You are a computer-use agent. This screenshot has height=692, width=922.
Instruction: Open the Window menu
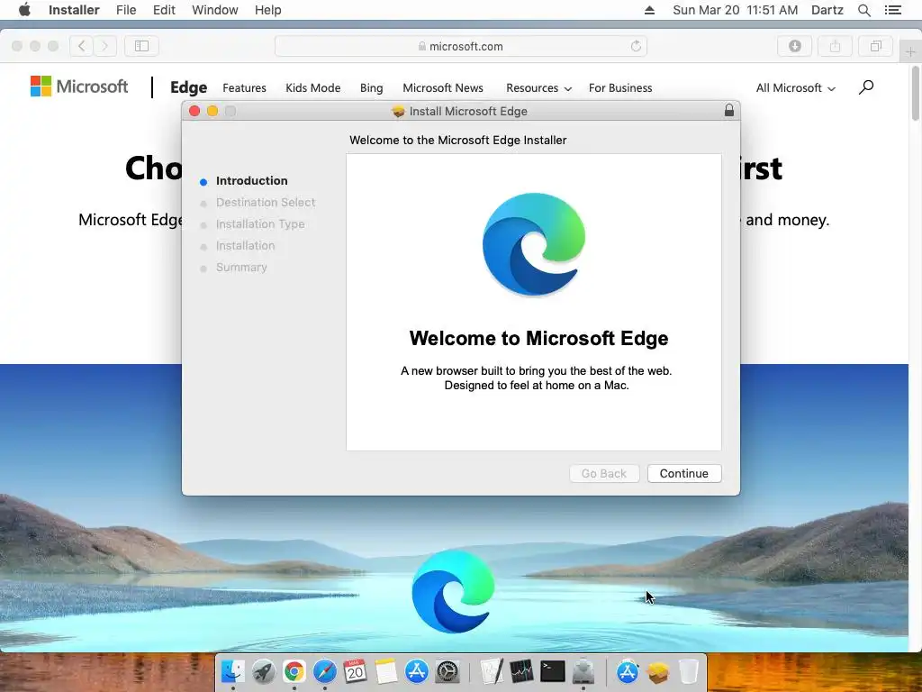(x=214, y=10)
